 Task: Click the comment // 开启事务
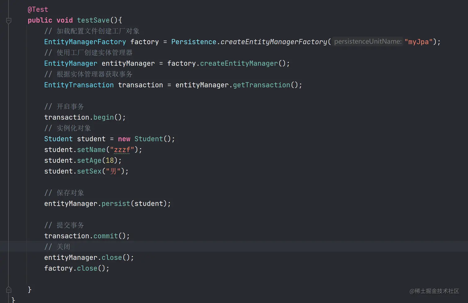[x=64, y=107]
